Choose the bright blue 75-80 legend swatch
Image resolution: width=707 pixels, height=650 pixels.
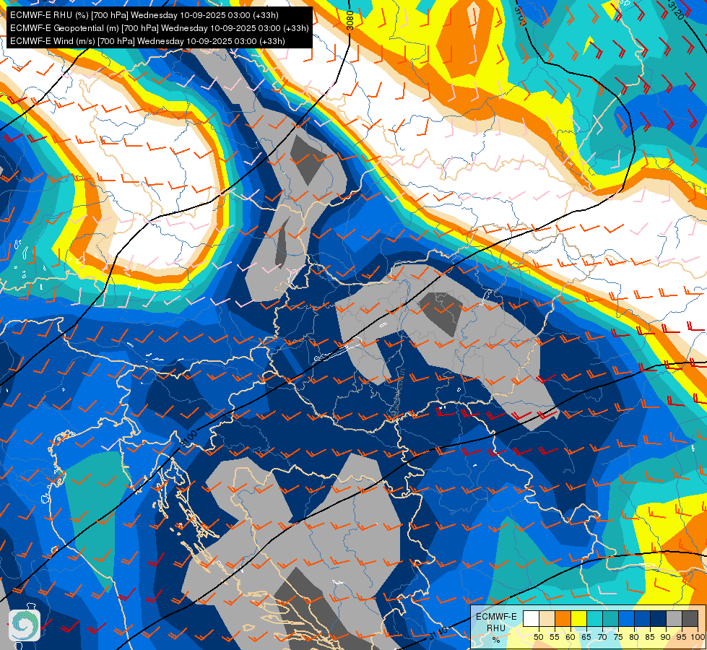click(x=626, y=618)
